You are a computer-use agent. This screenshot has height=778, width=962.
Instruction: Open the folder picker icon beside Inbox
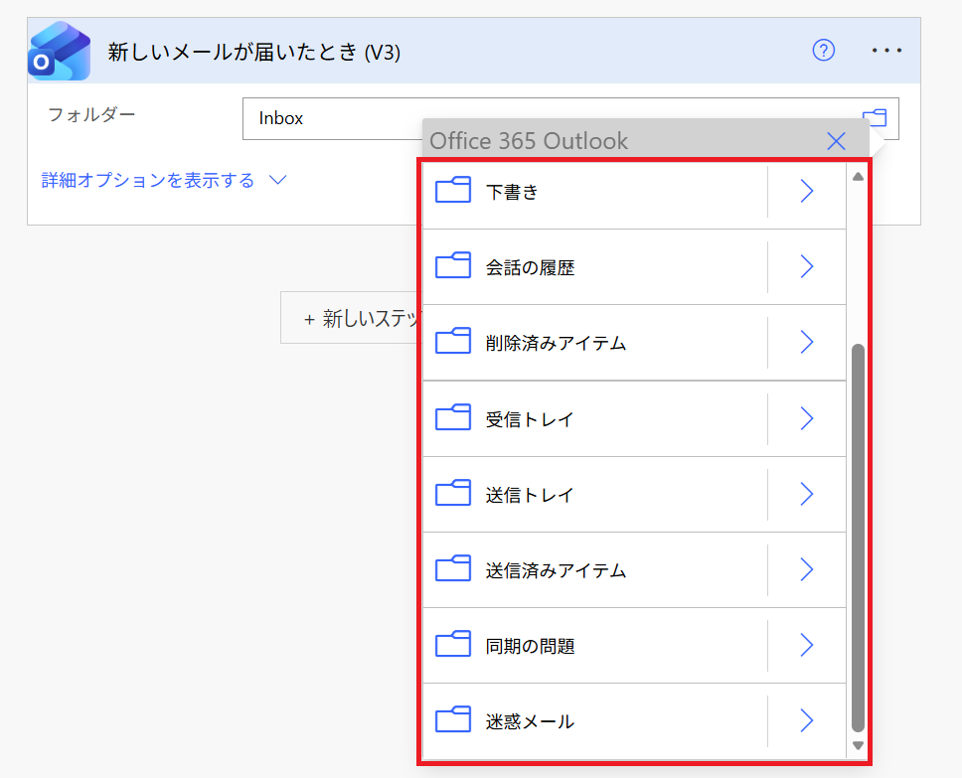click(875, 117)
